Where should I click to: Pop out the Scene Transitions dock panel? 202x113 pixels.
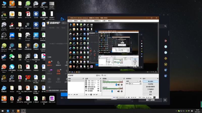[141, 79]
